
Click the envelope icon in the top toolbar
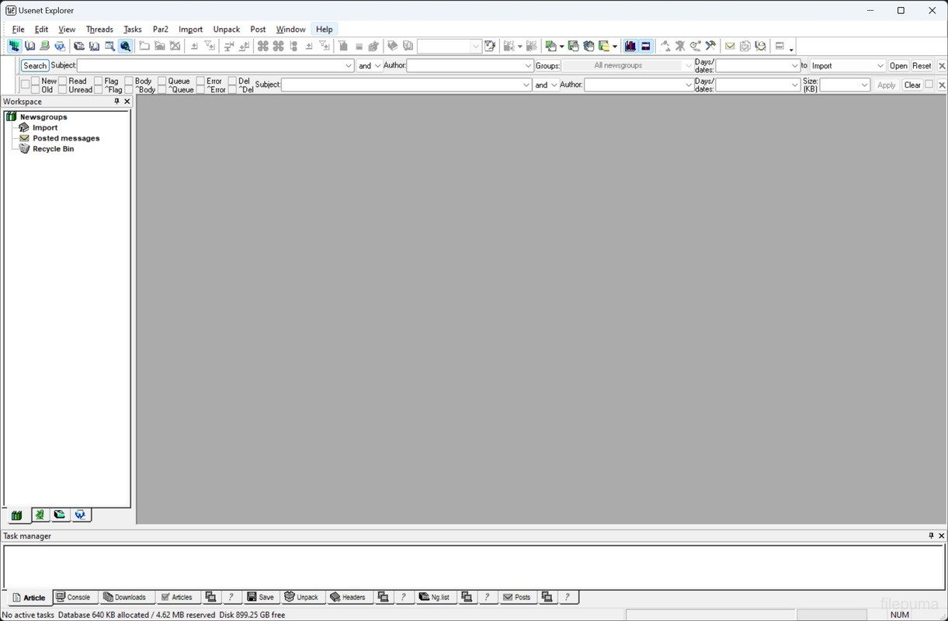730,47
